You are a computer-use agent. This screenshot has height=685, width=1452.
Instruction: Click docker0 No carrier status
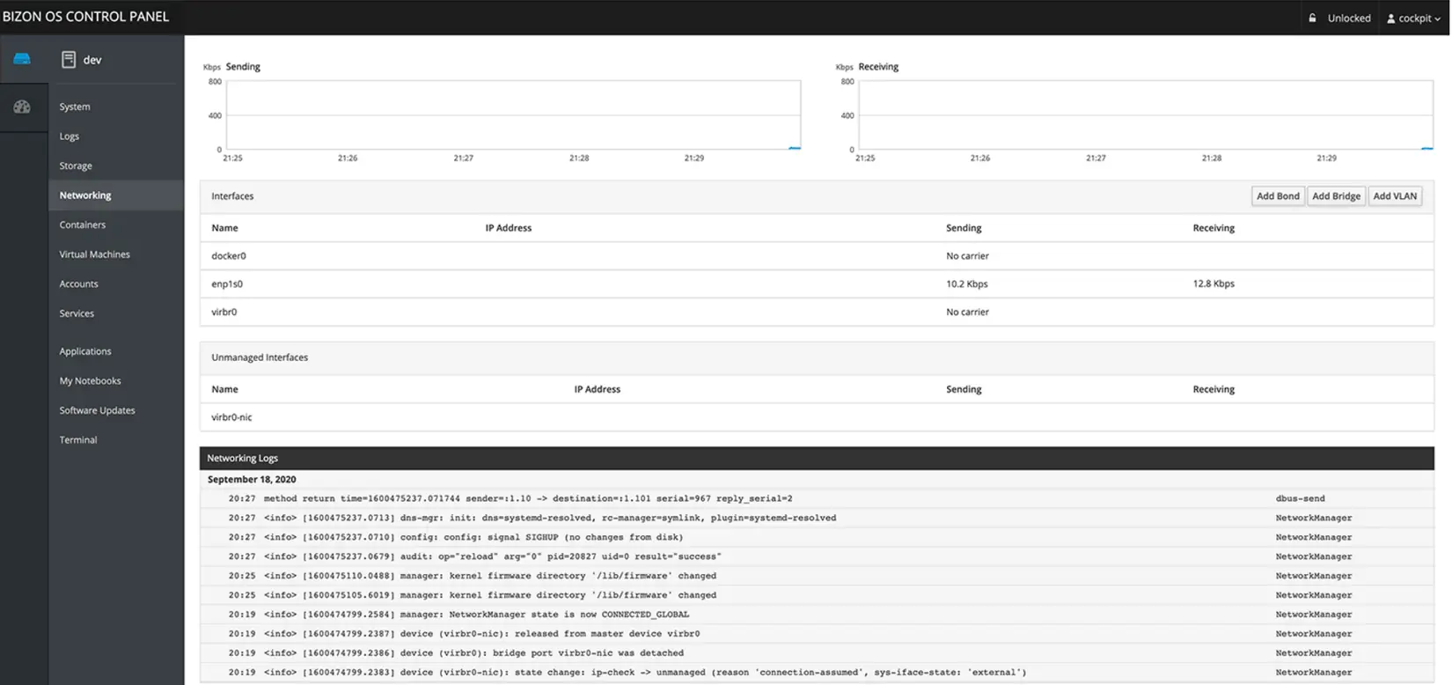(x=967, y=256)
